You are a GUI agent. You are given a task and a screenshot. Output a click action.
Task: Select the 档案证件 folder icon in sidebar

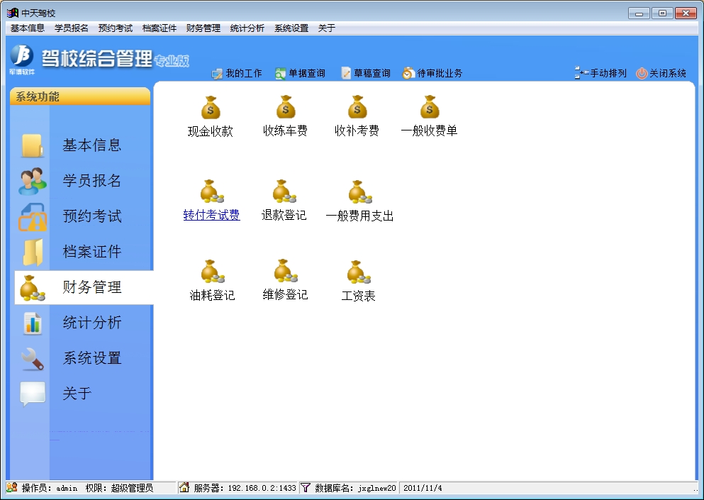pos(33,252)
